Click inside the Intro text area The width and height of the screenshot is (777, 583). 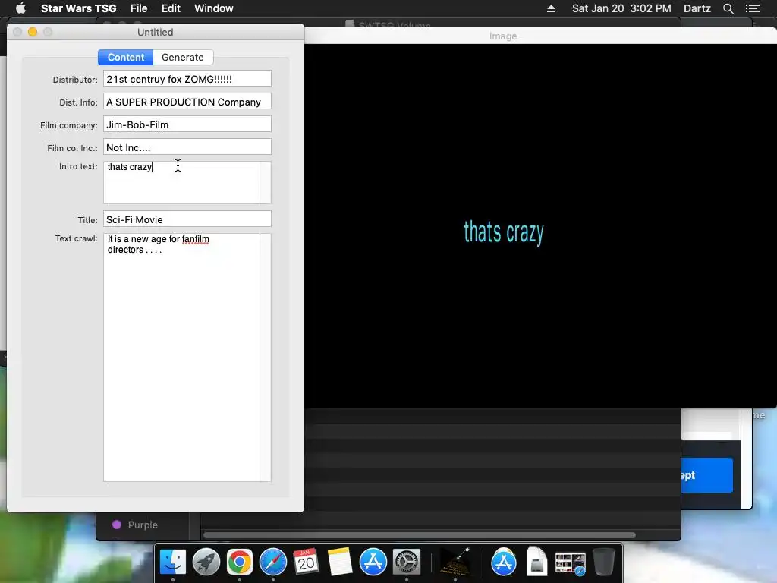tap(182, 182)
